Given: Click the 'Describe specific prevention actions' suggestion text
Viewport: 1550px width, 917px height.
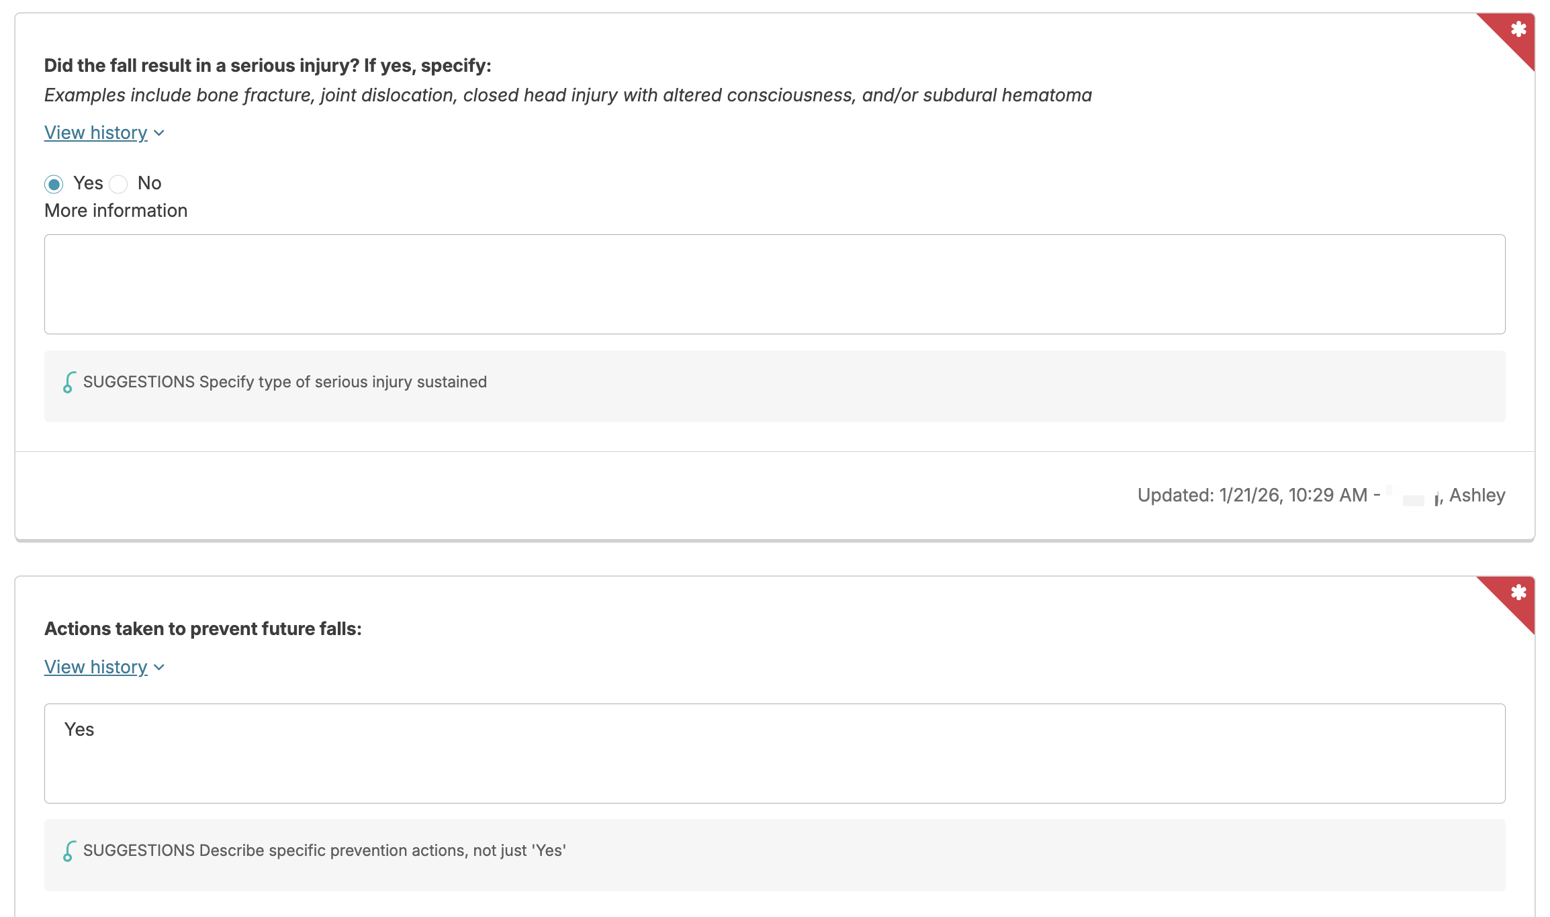Looking at the screenshot, I should (x=382, y=851).
